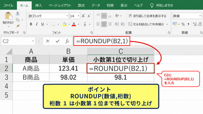The height and width of the screenshot is (114, 203).
Task: Click the Borders icon
Action: (53, 24)
